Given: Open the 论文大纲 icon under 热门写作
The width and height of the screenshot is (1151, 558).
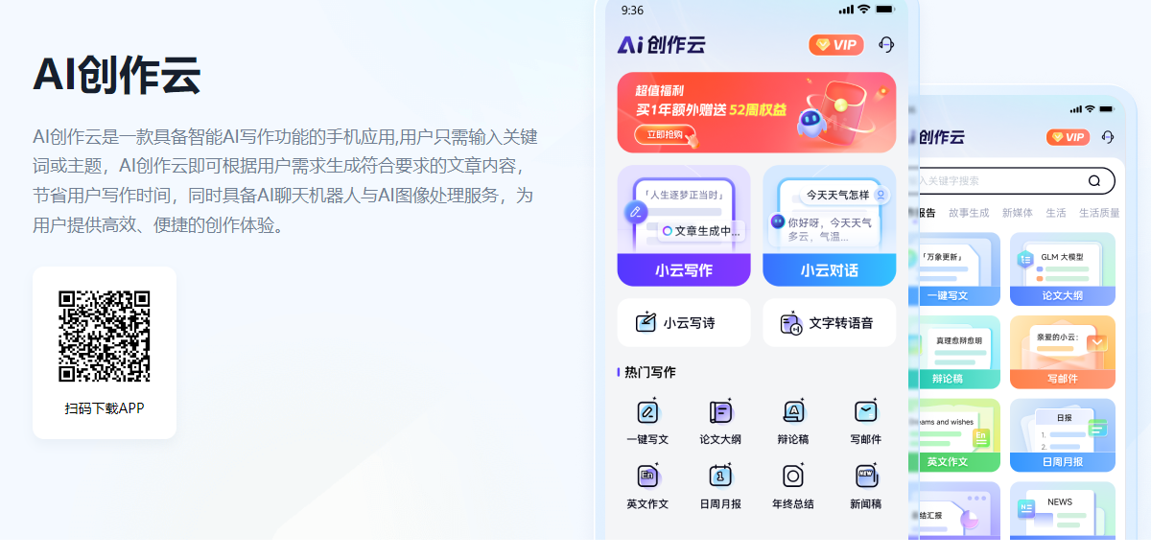Looking at the screenshot, I should click(720, 411).
